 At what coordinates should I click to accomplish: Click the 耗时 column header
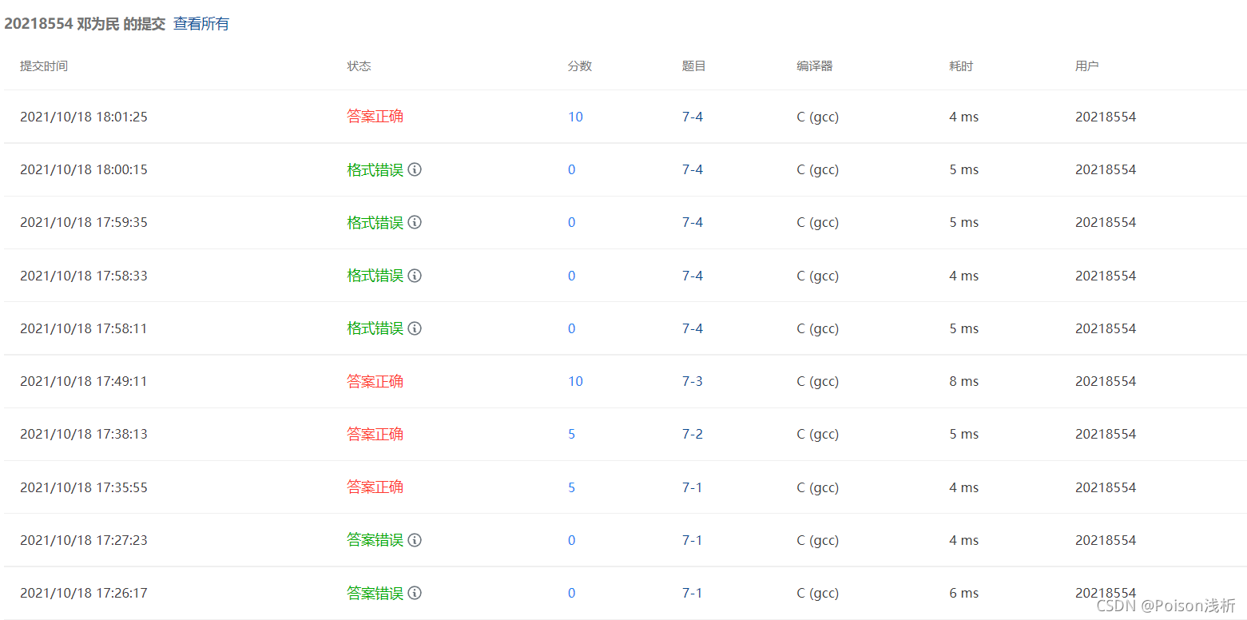tap(961, 66)
